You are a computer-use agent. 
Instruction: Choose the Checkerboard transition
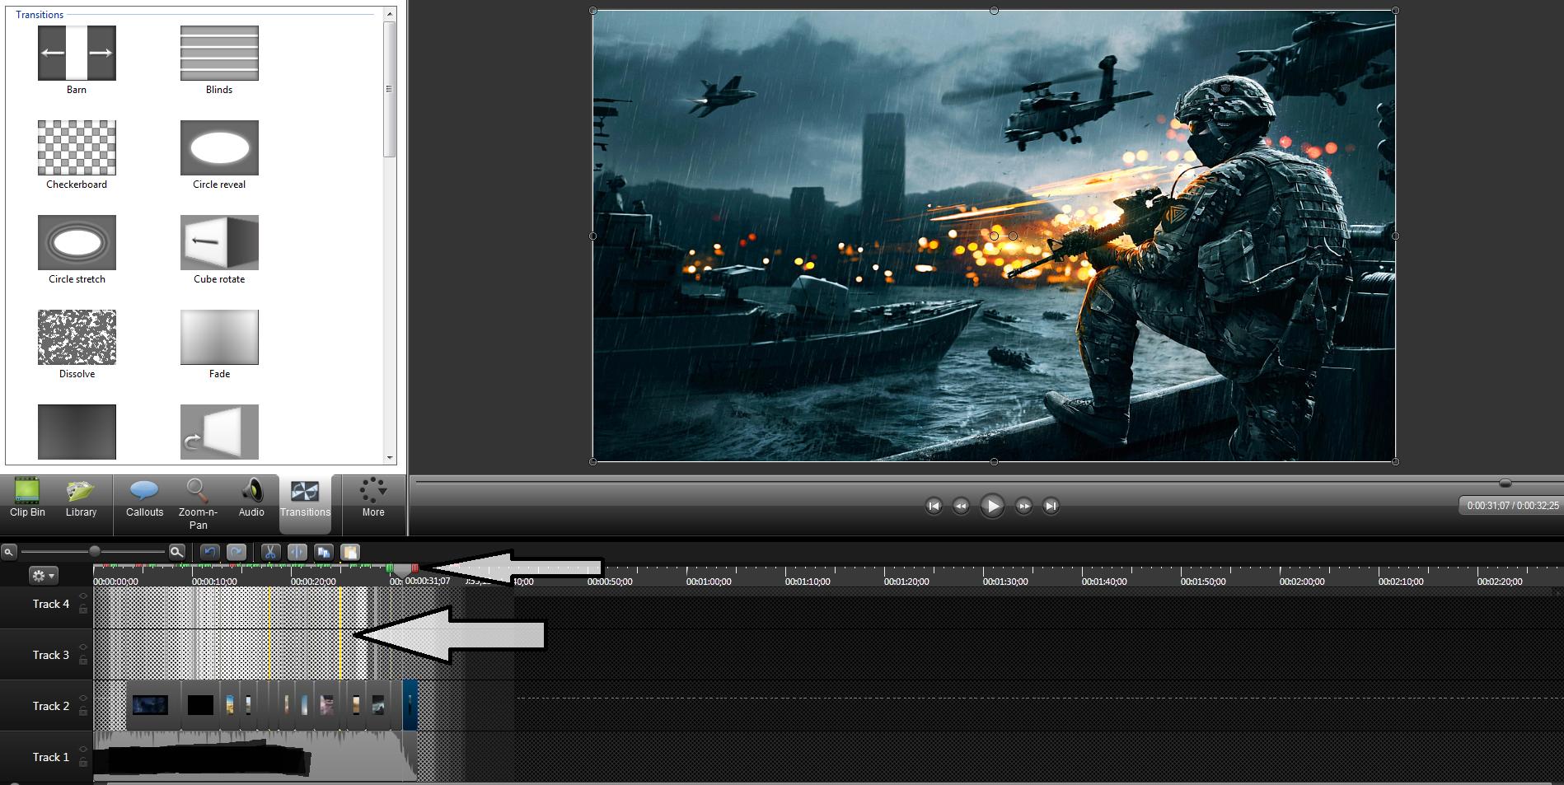(x=77, y=155)
